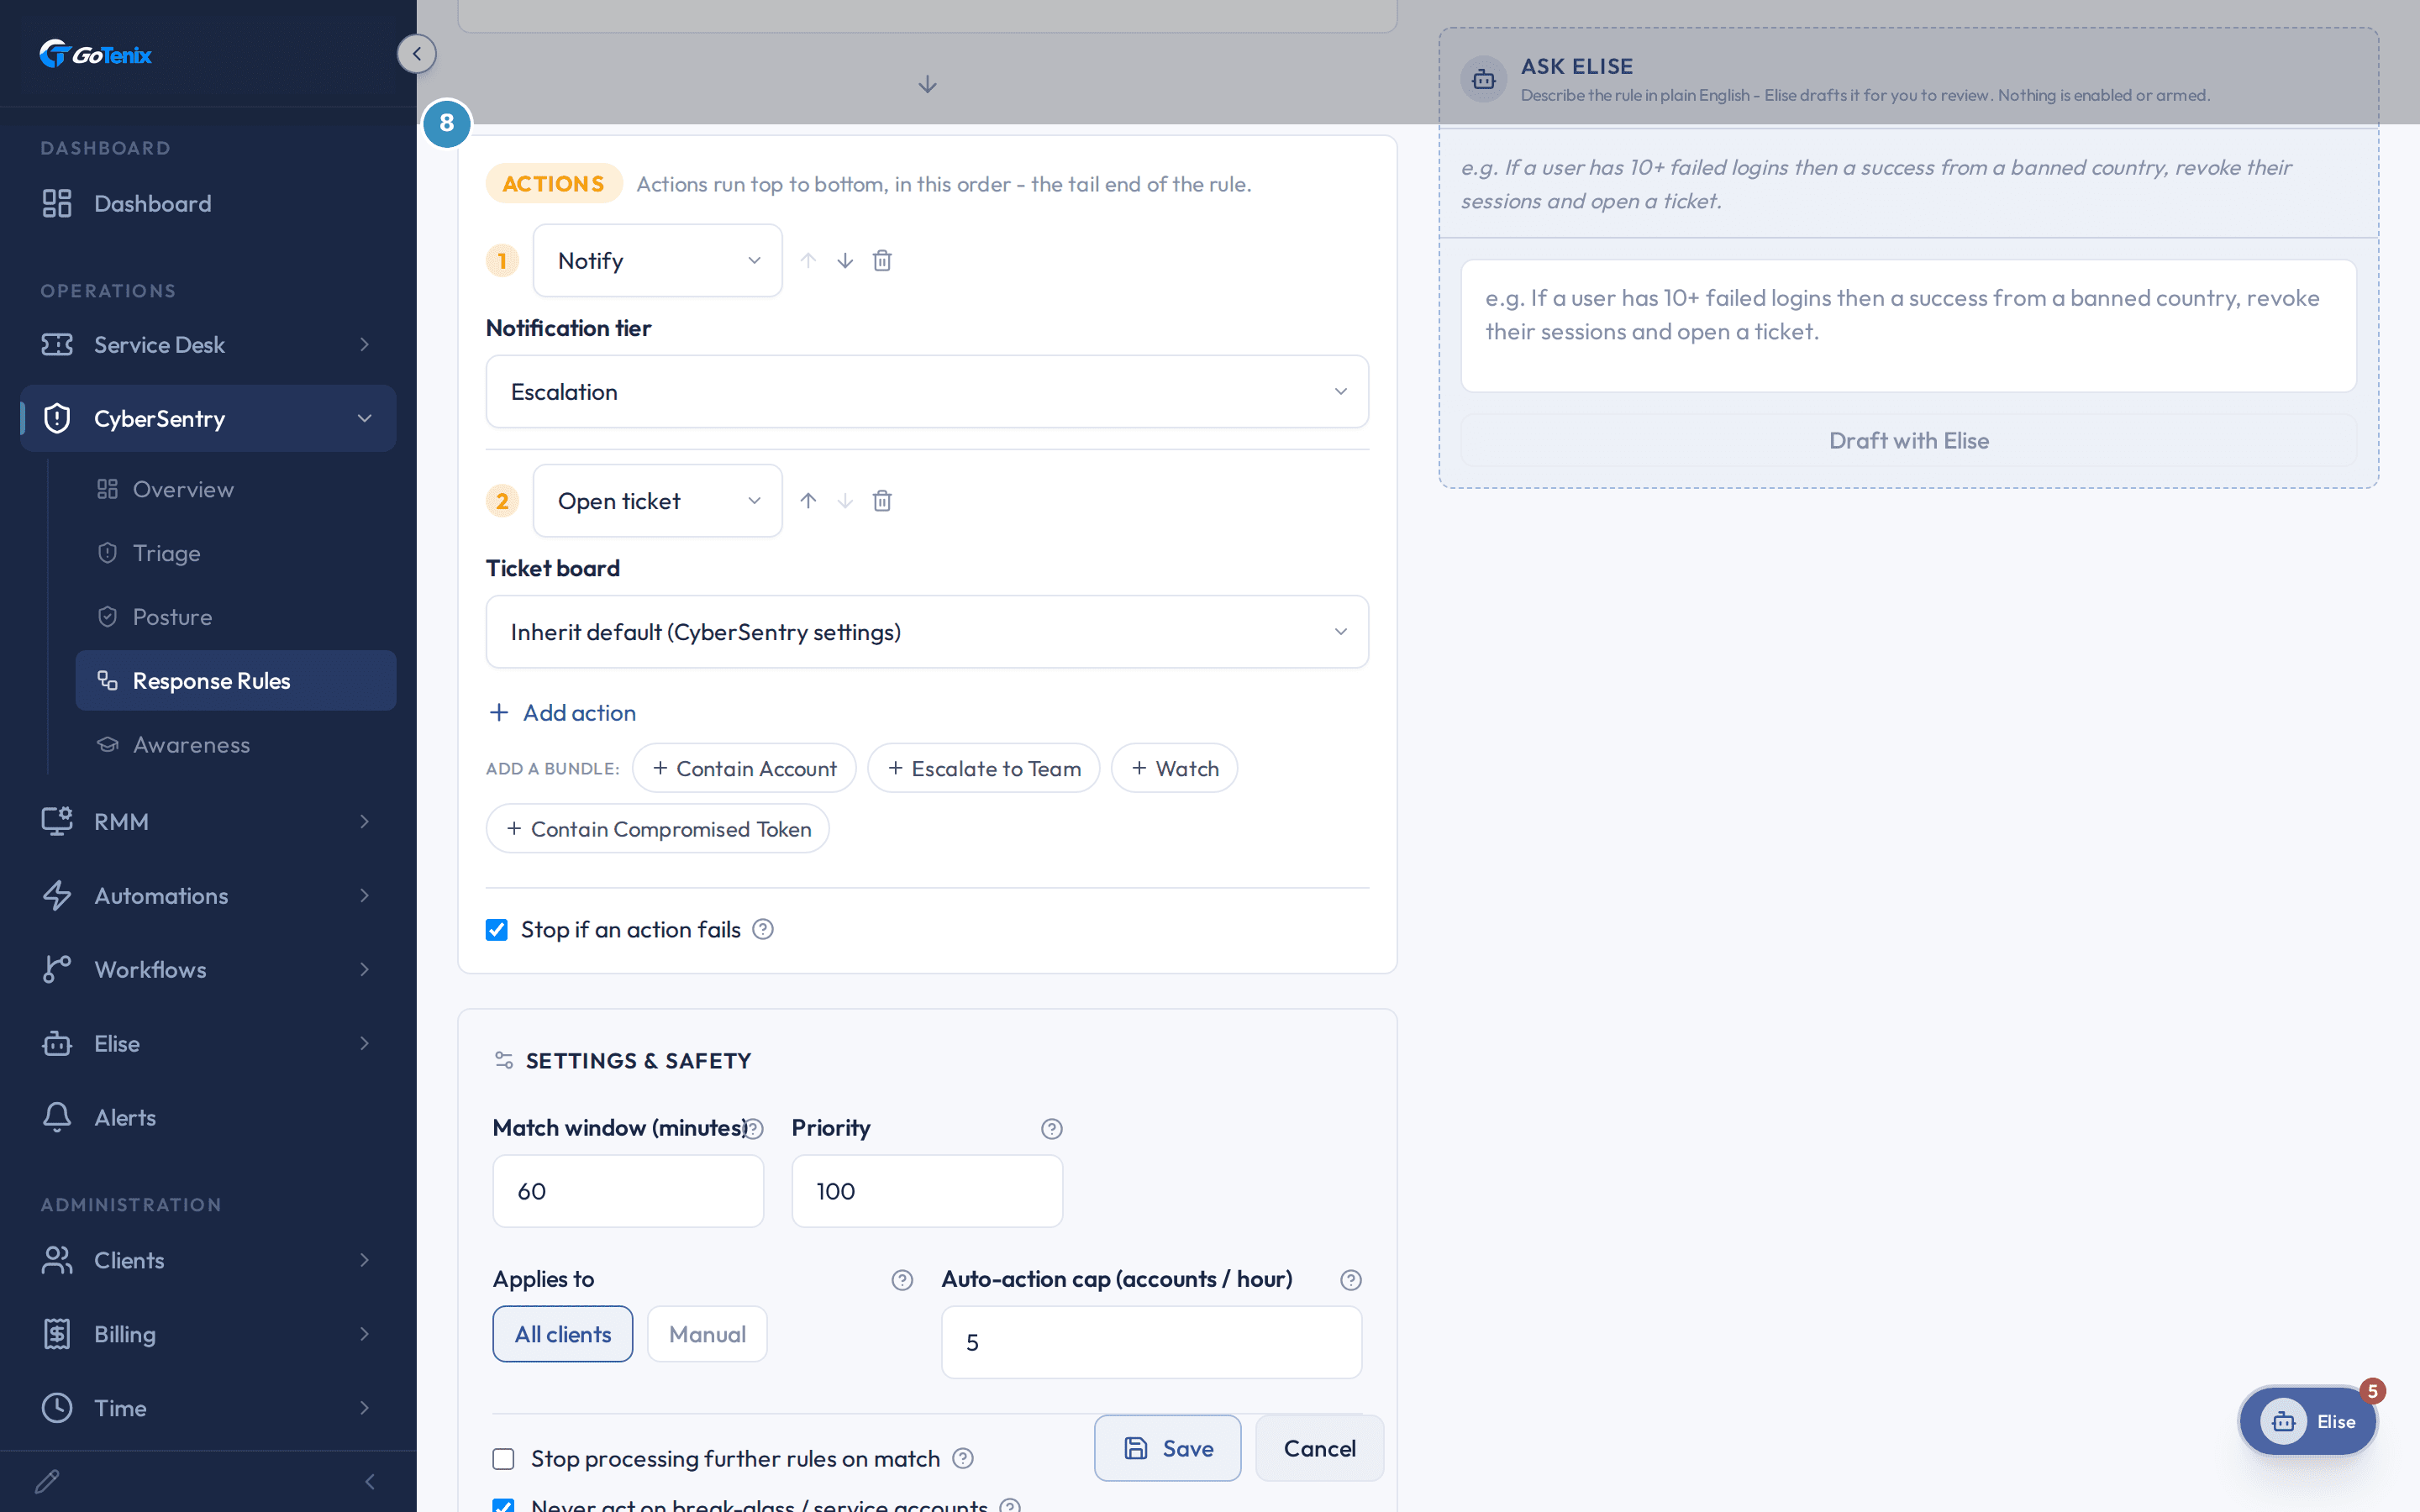Move the Notify action down
The height and width of the screenshot is (1512, 2420).
coord(845,261)
